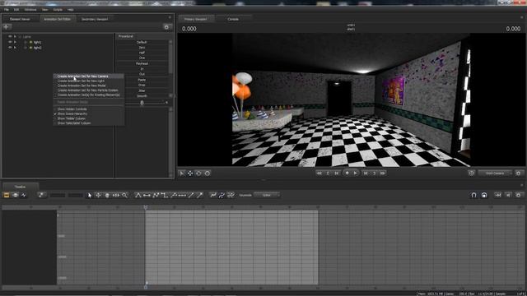Click the Zero procedural preset

(142, 48)
